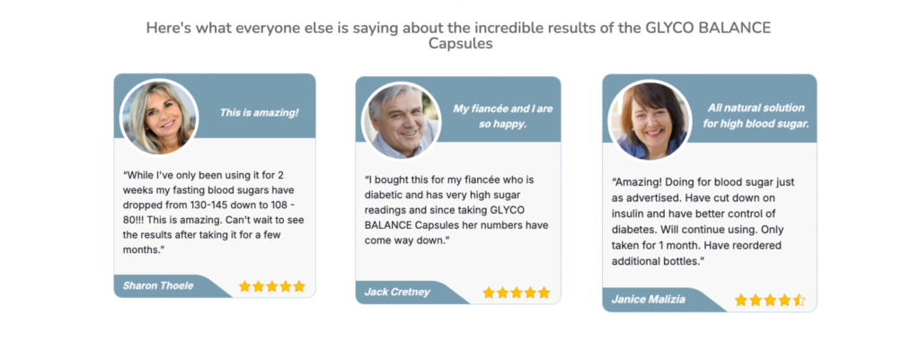Click the third star in Janice Malizia's rating
920x341 pixels.
pos(770,301)
